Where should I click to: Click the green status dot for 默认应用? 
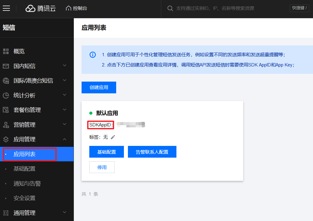(91, 113)
